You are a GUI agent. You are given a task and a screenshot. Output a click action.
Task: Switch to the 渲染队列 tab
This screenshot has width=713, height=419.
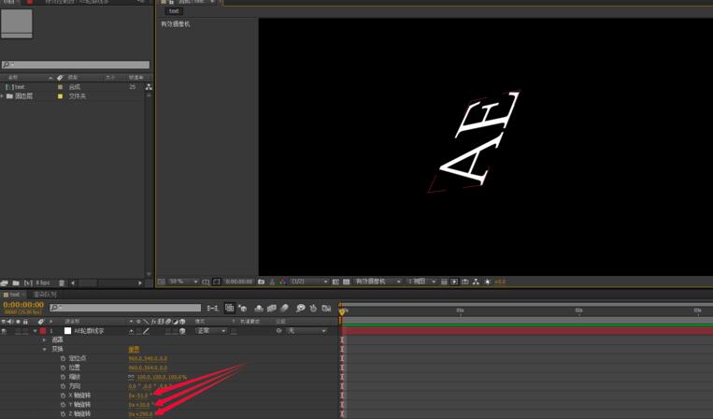45,295
